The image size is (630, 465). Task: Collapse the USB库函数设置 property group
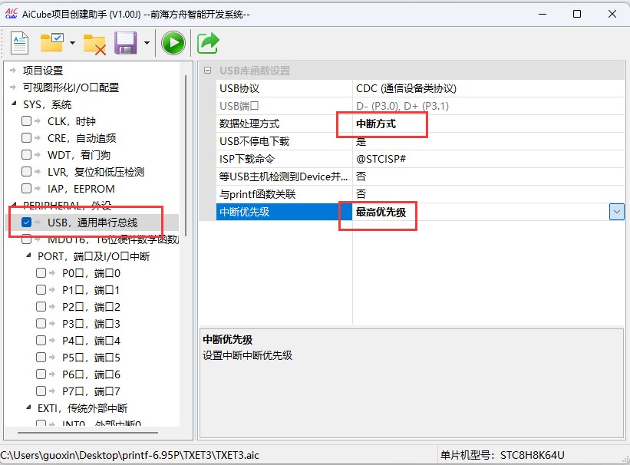207,71
